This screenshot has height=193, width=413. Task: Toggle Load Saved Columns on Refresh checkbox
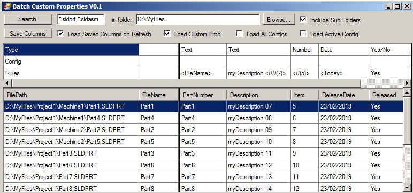[60, 34]
